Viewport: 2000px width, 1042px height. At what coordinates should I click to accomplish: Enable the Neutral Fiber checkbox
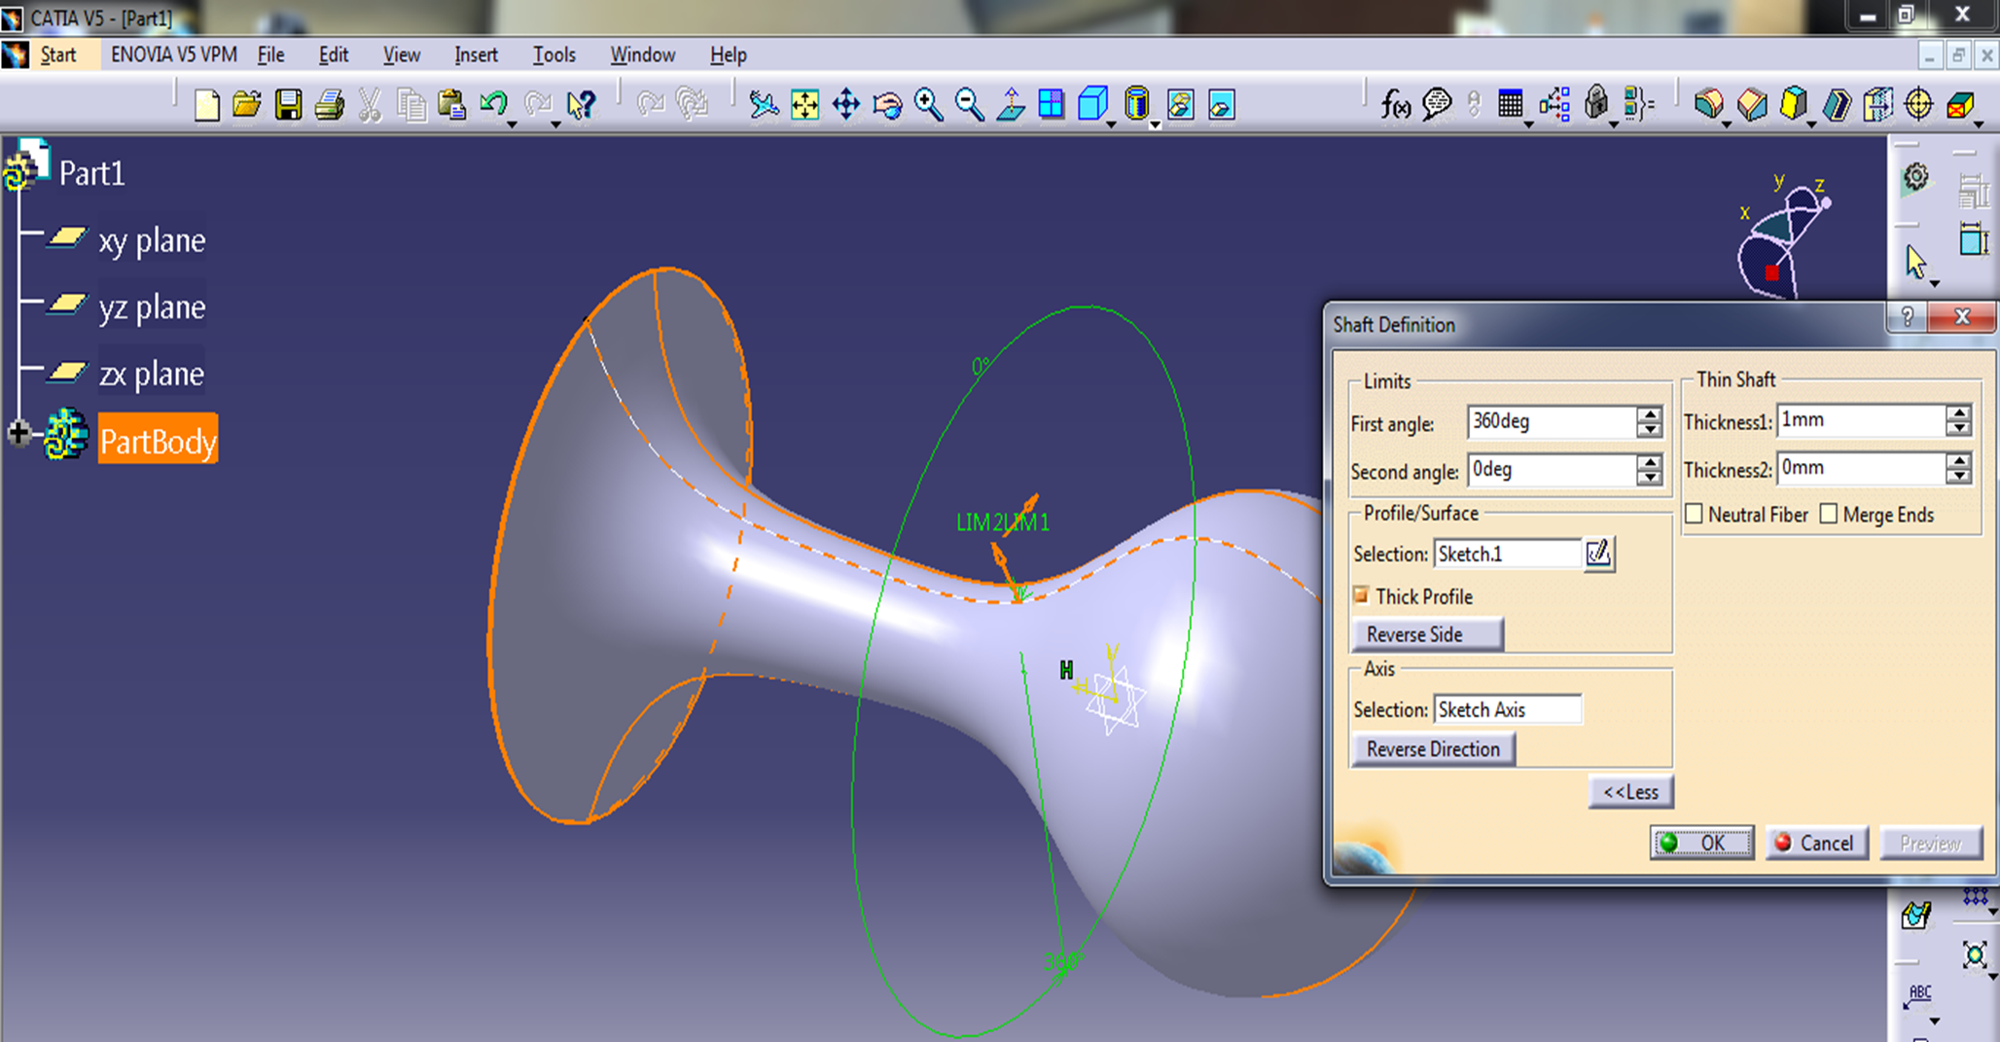click(x=1695, y=514)
